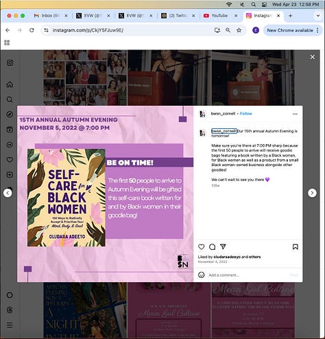This screenshot has width=325, height=339.
Task: Bookmark this page with star icon
Action: coord(239,30)
